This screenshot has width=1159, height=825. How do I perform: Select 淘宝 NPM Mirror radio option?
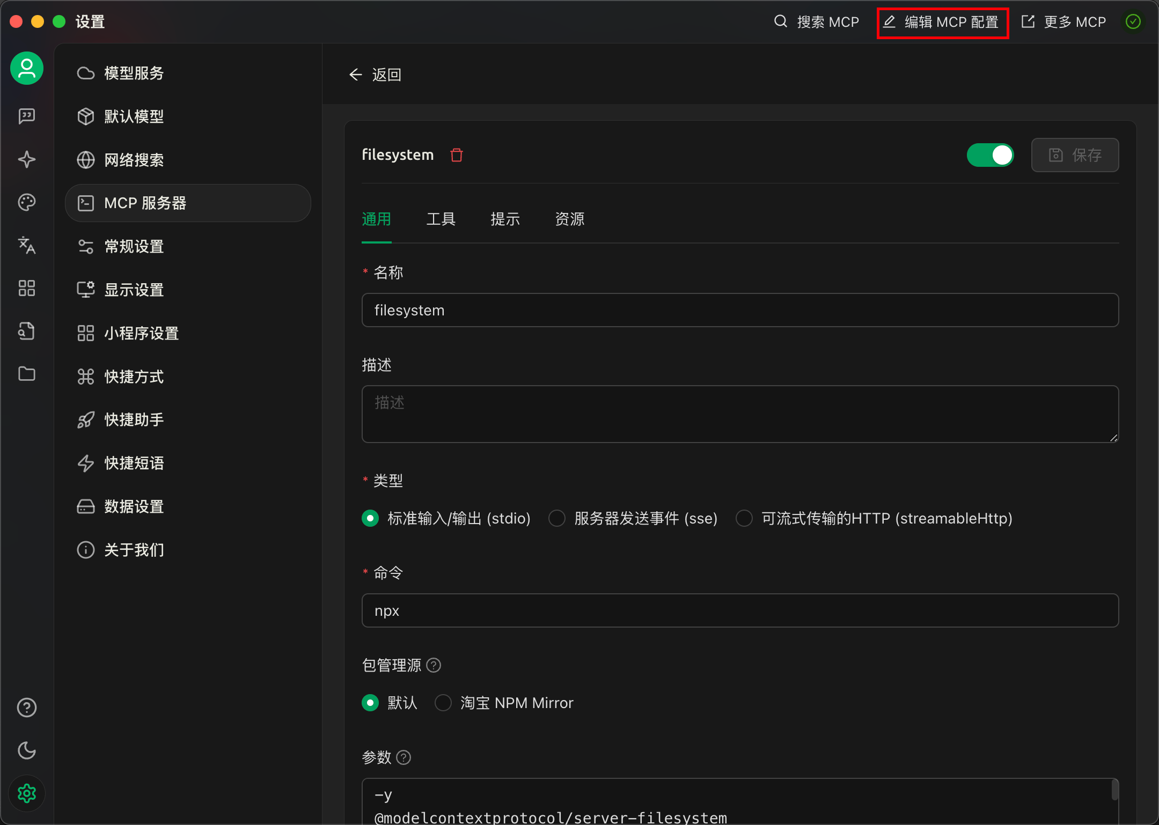(443, 703)
